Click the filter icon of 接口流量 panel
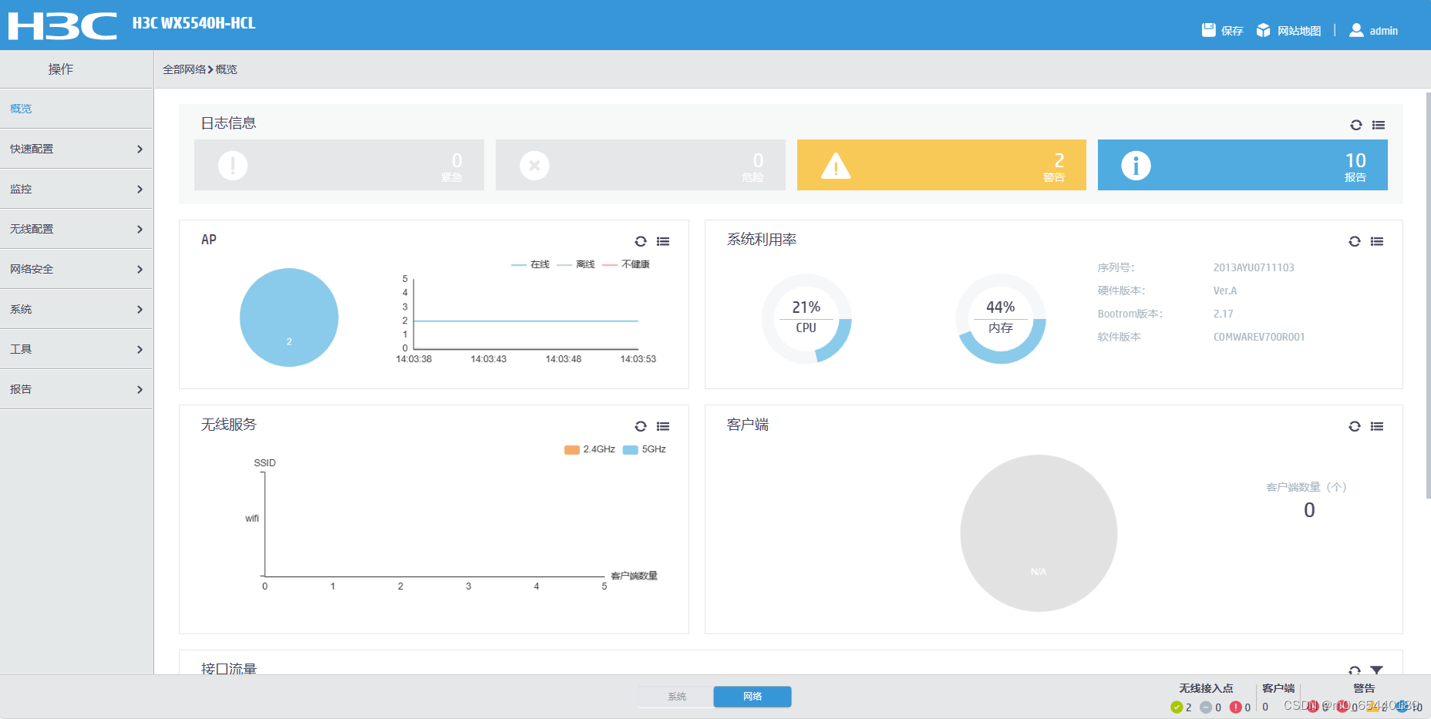 coord(1377,670)
